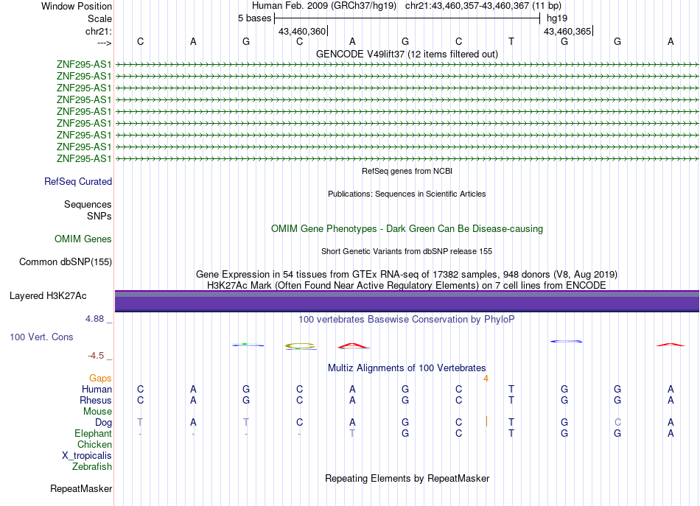Click the base direction arrow '--->'
Image resolution: width=700 pixels, height=506 pixels.
pyautogui.click(x=104, y=43)
